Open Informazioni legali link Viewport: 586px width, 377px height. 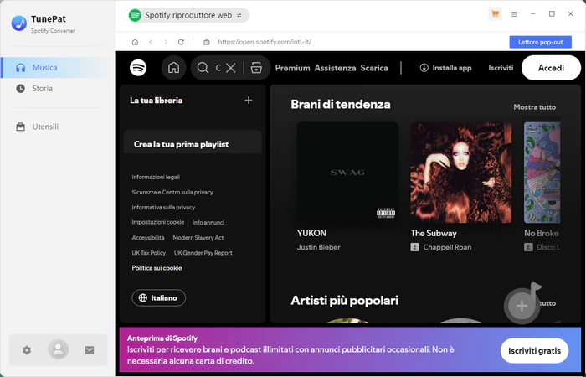pos(156,177)
